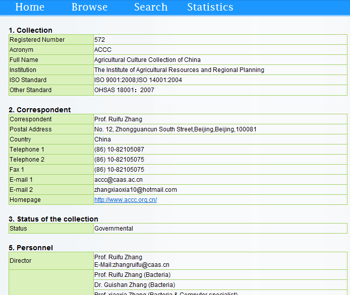Screen dimensions: 350x295
Task: Click the 'Fax 1' label cell
Action: (51, 170)
